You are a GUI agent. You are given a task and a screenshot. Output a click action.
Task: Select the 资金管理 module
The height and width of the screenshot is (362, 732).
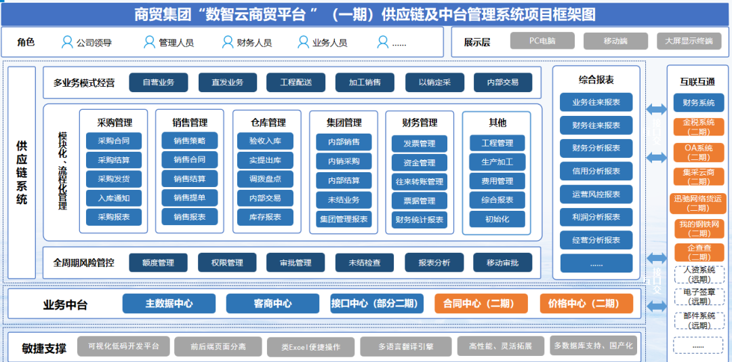[x=420, y=163]
